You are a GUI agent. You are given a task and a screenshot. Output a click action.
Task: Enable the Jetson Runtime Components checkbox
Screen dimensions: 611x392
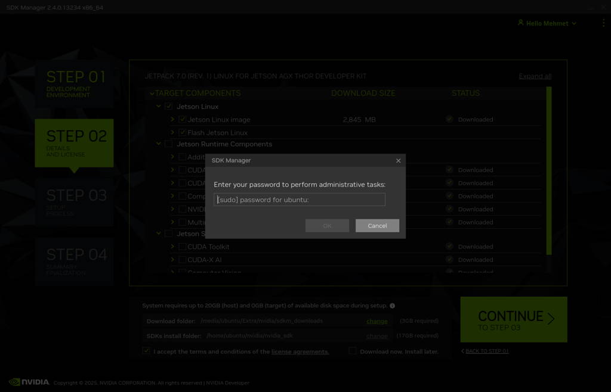[x=168, y=144]
